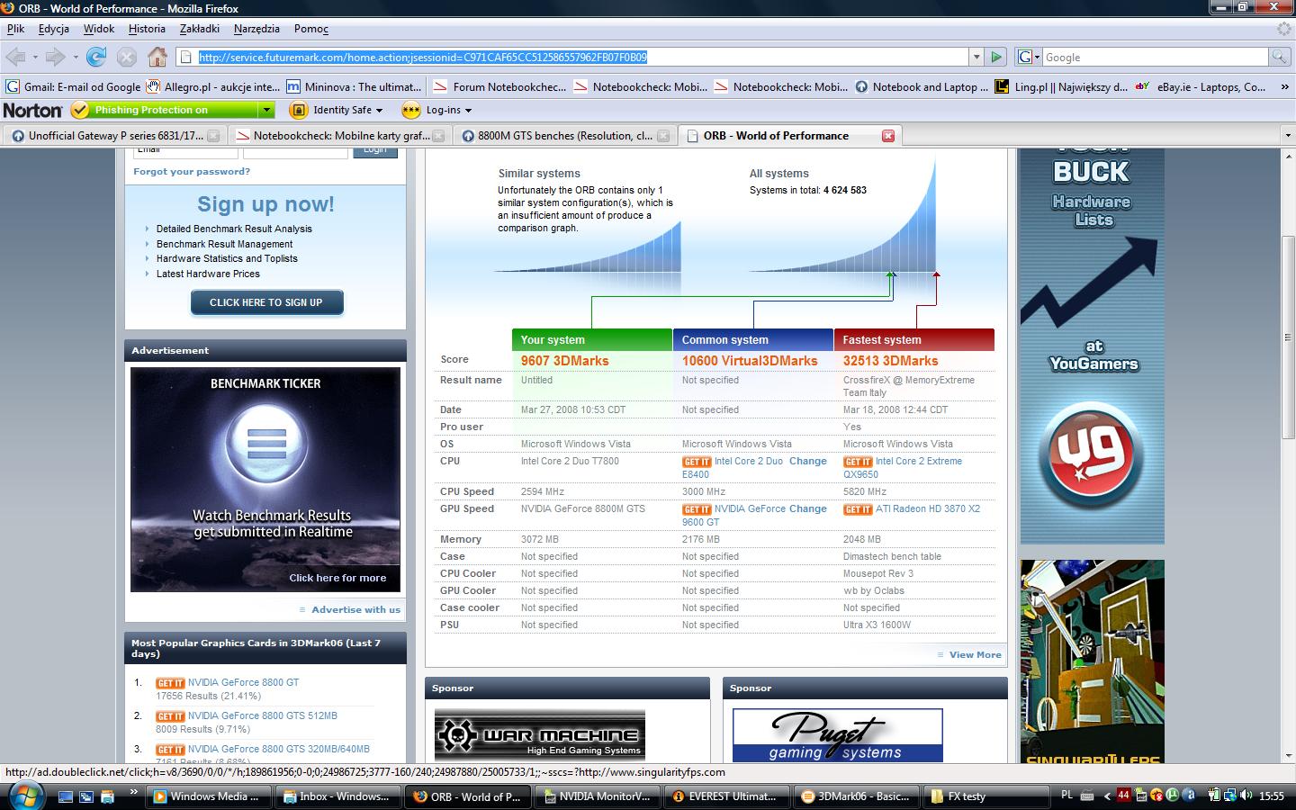Open the Home page icon
The width and height of the screenshot is (1296, 810).
pyautogui.click(x=157, y=57)
